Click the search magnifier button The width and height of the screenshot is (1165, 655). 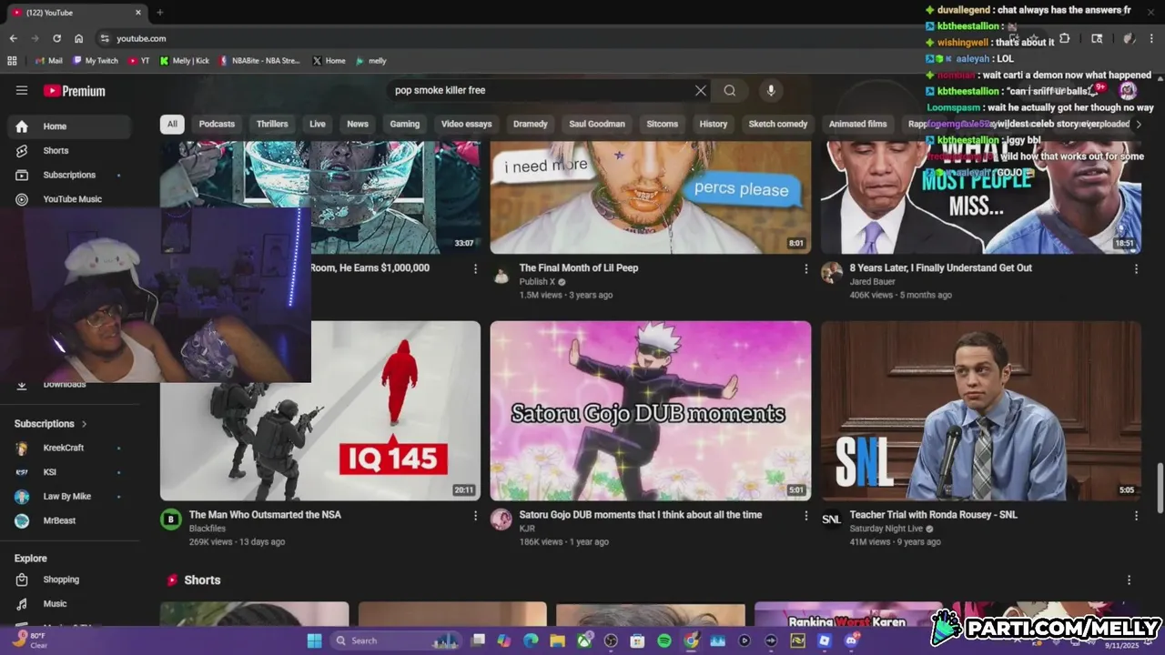[x=730, y=90]
